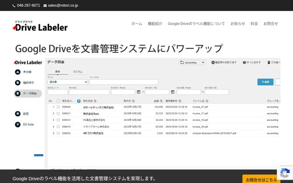Open the accounting folder dropdown
Image resolution: width=293 pixels, height=183 pixels.
tap(191, 62)
